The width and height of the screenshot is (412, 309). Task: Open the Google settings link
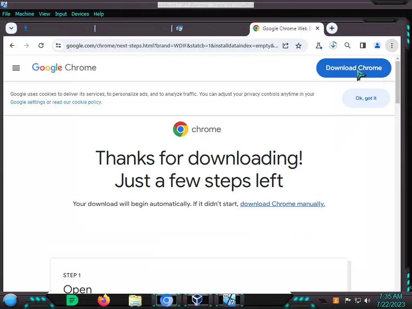pos(28,102)
